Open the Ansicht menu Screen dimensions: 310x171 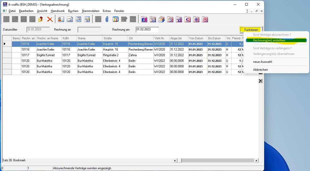tap(42, 11)
